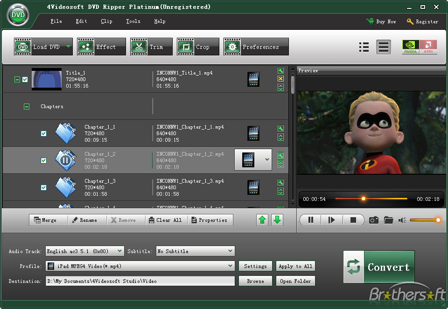Viewport: 448px width, 309px height.
Task: Move selected item down with green arrow
Action: (x=277, y=220)
